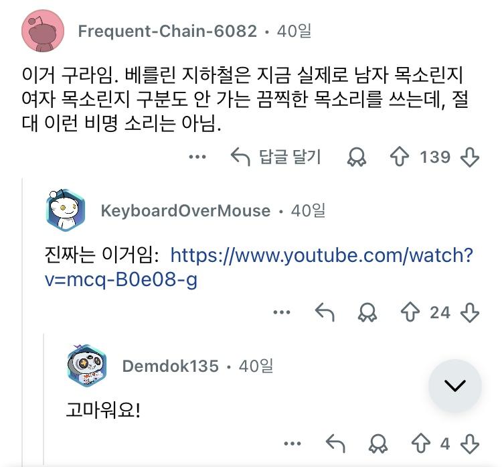
Task: Open Frequent-Chain-6082's profile from username
Action: 167,31
